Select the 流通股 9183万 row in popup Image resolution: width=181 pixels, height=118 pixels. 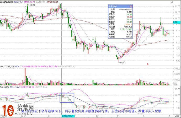click(120, 37)
